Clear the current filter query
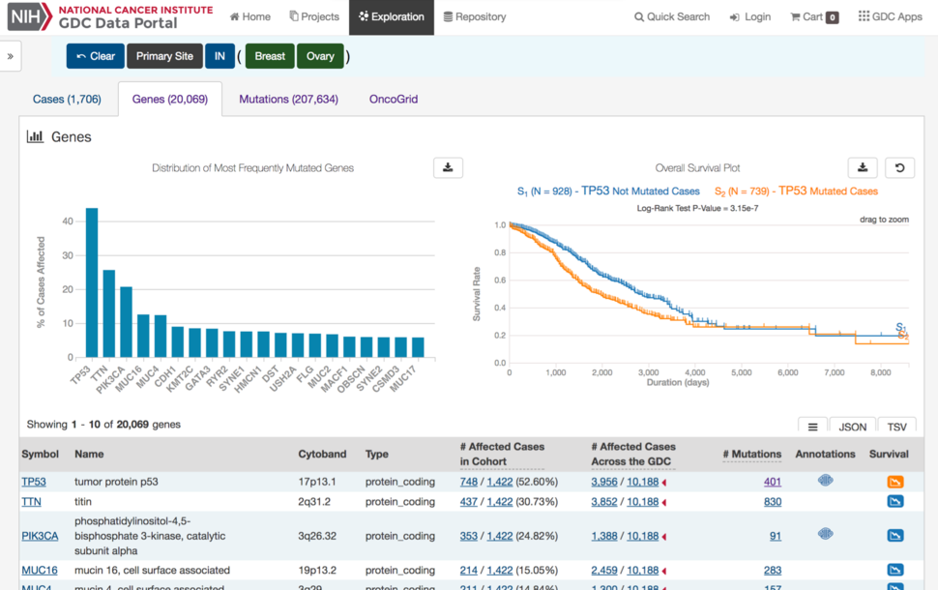This screenshot has width=938, height=590. pyautogui.click(x=96, y=56)
